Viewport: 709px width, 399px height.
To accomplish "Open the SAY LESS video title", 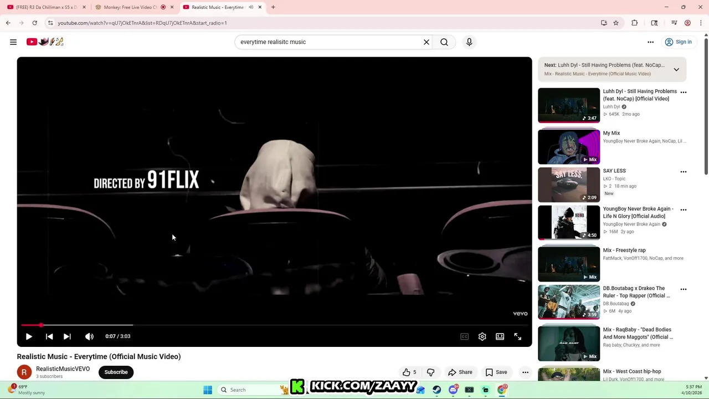I will 614,171.
